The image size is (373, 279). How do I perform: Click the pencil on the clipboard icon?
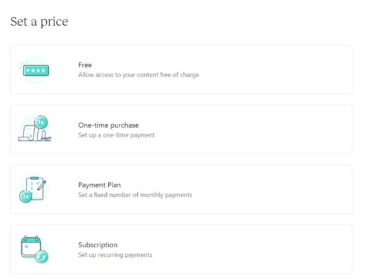pos(41,185)
